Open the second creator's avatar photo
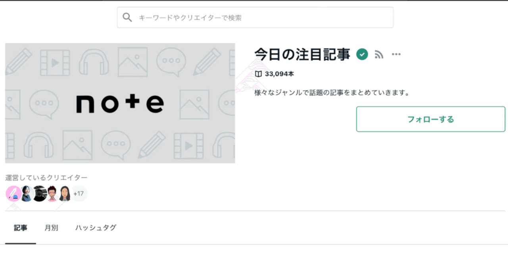The image size is (508, 266). tap(26, 193)
